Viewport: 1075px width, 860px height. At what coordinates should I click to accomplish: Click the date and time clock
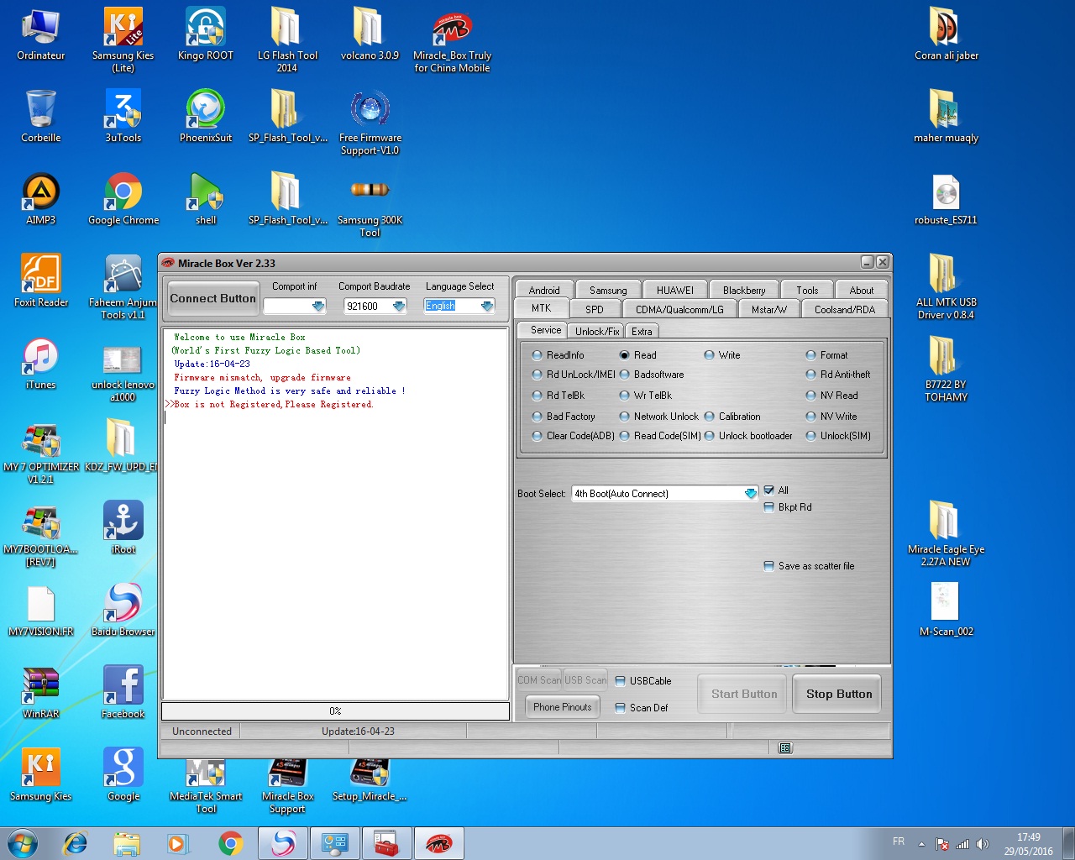1028,844
